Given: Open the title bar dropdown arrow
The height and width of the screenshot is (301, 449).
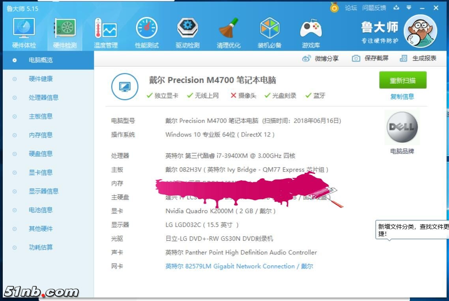Looking at the screenshot, I should [409, 7].
